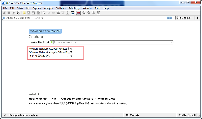
Task: Click the Profile: Default status entry
Action: click(x=187, y=115)
